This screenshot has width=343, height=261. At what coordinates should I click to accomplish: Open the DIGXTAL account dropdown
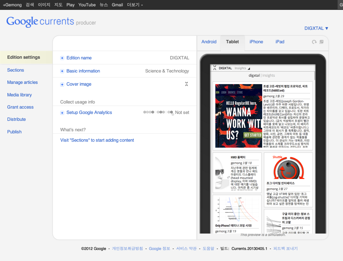pyautogui.click(x=316, y=28)
